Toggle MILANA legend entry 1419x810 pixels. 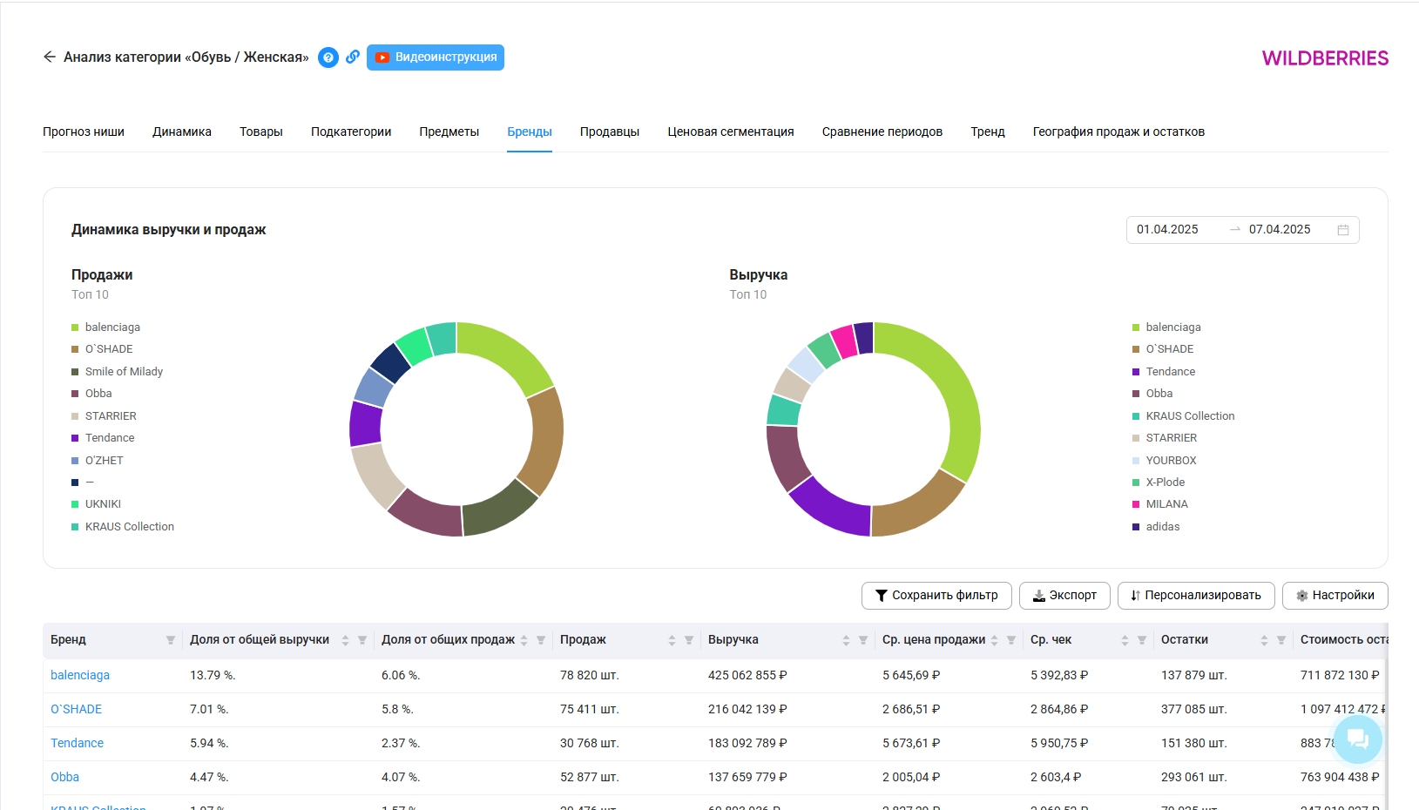[x=1160, y=504]
